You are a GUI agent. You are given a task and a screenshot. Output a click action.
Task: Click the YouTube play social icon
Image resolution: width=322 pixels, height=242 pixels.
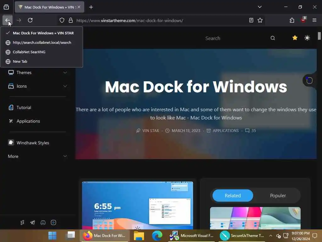[x=53, y=222]
